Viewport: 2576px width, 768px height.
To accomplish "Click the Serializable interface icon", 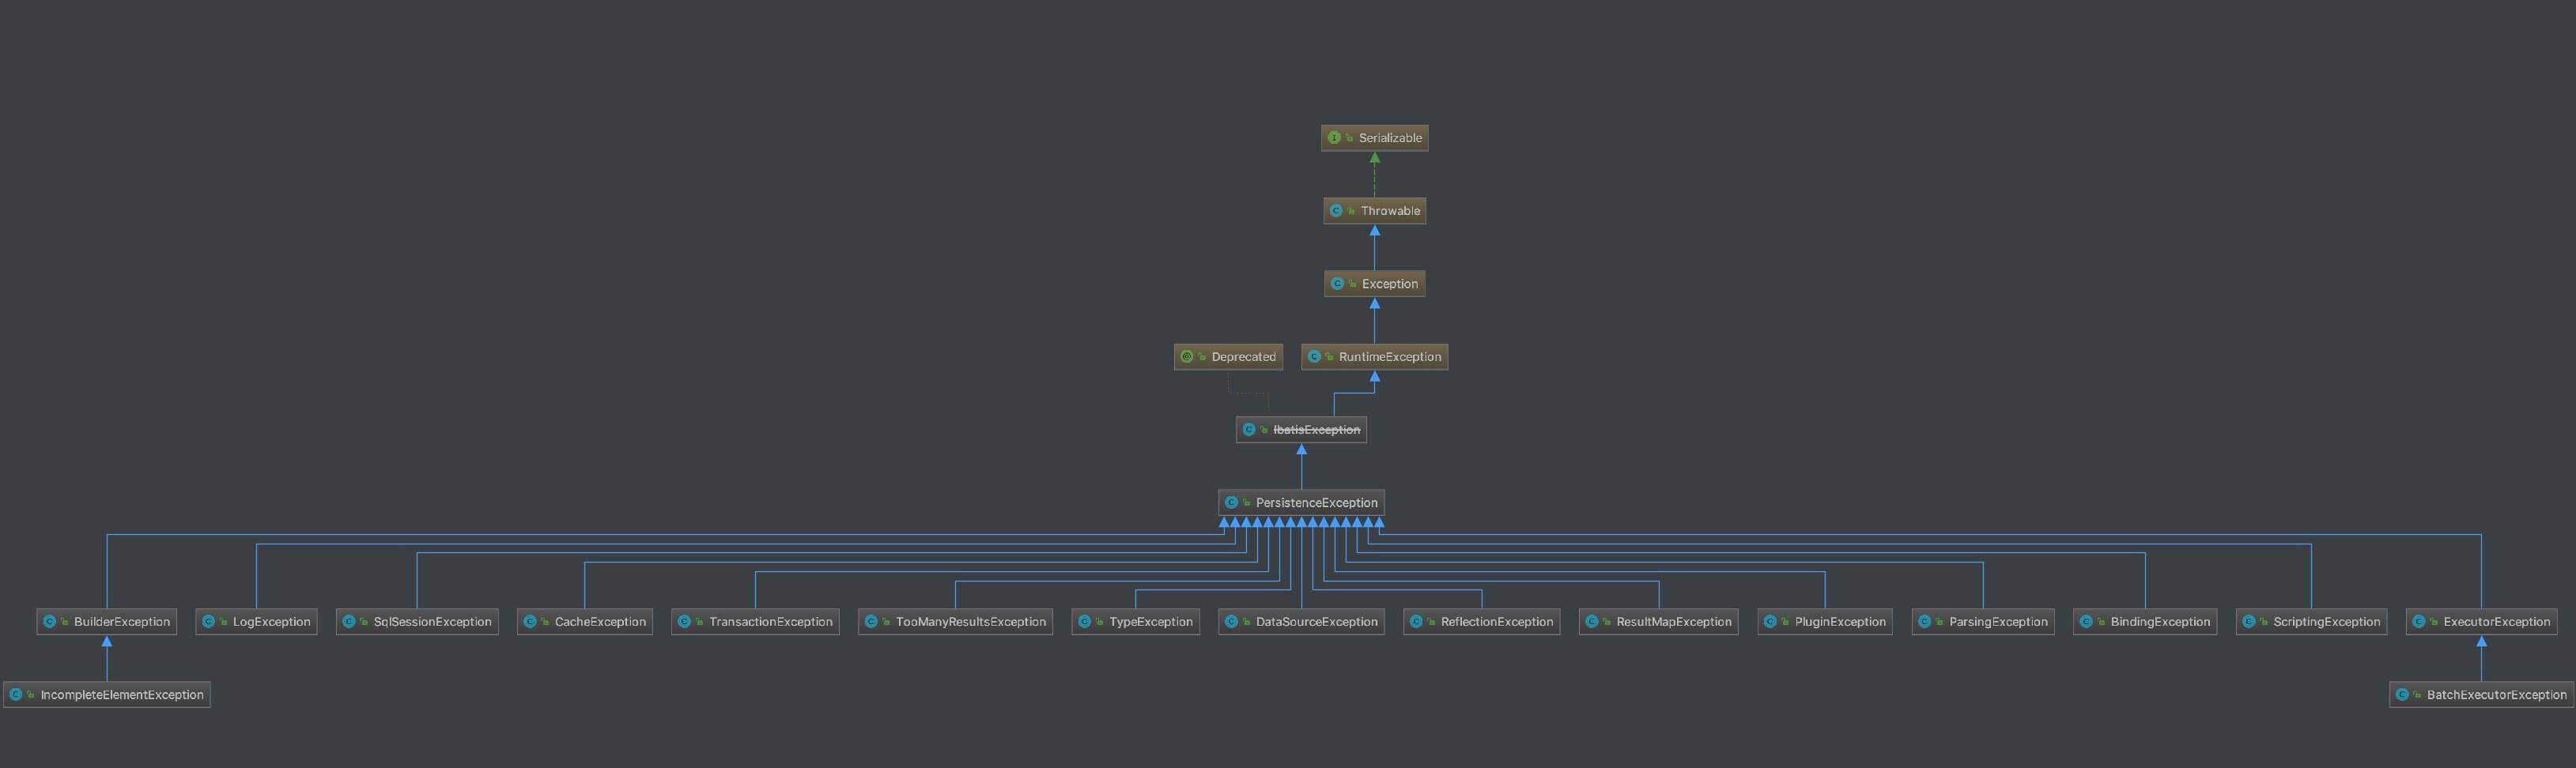I will (x=1334, y=137).
